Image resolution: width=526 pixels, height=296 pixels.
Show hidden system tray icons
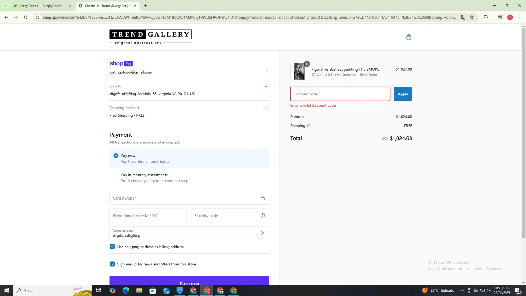463,291
